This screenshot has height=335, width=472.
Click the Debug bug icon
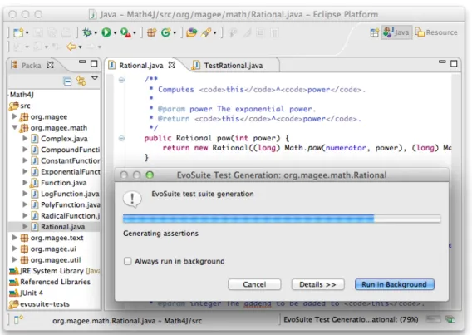[x=87, y=32]
